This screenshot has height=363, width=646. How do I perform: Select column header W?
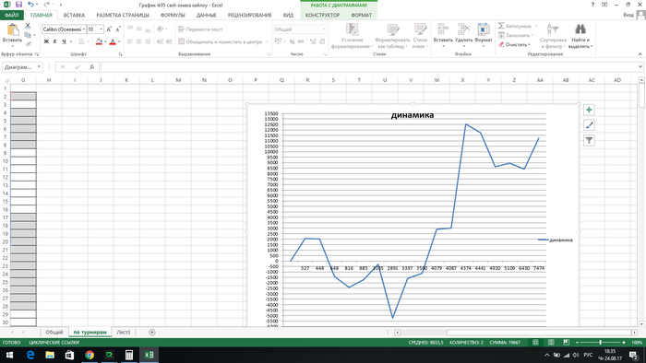(437, 80)
